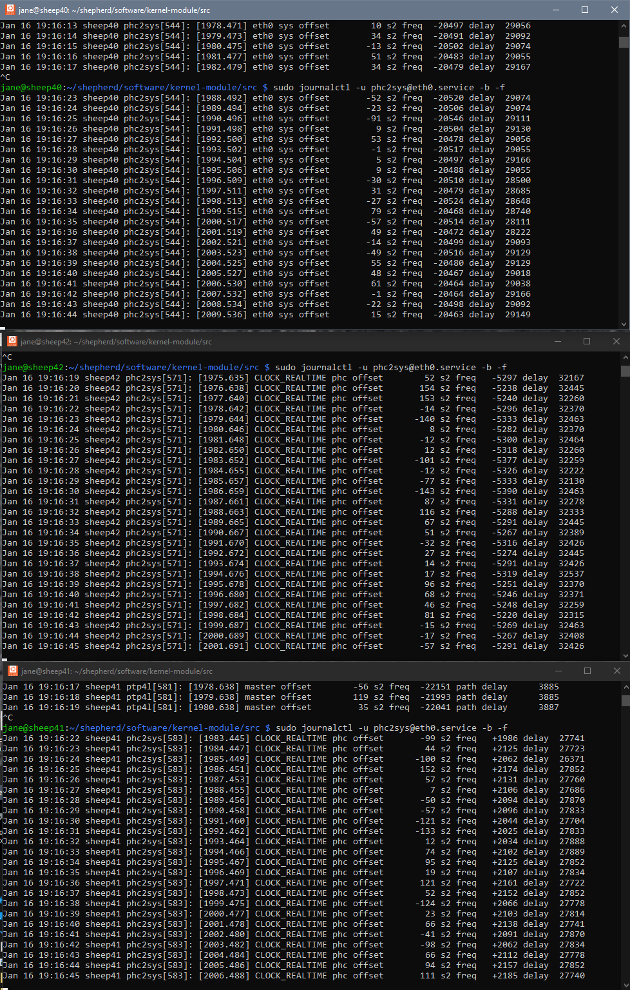Screen dimensions: 630x990
Task: Click the timestamp [1983.445] in sheep41
Action: pyautogui.click(x=224, y=738)
